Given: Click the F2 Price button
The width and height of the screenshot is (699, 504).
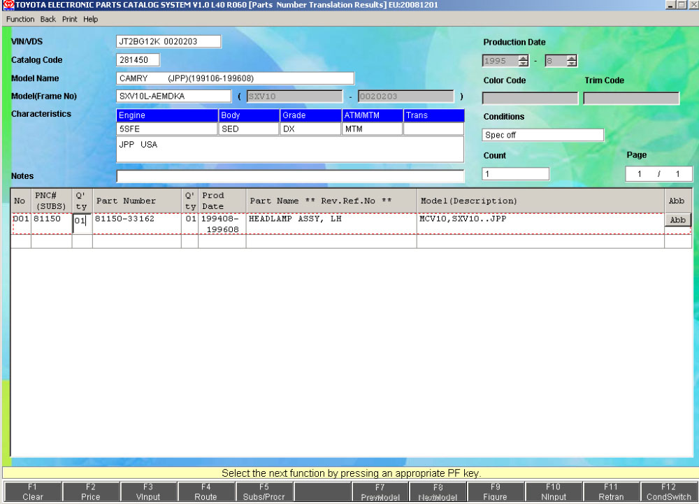Looking at the screenshot, I should 90,492.
